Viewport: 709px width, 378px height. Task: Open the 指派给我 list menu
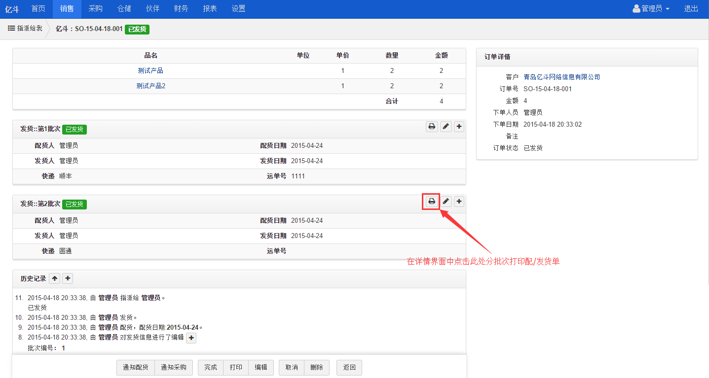25,29
